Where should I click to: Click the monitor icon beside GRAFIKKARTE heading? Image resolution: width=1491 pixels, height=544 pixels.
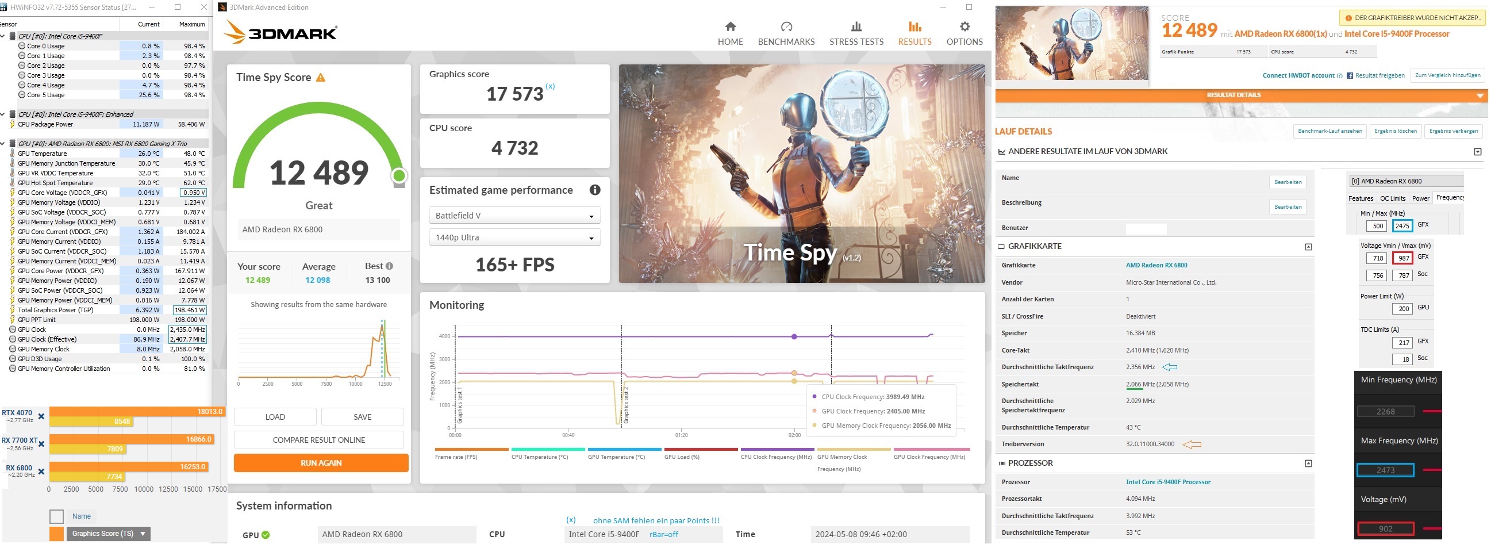pos(1001,247)
